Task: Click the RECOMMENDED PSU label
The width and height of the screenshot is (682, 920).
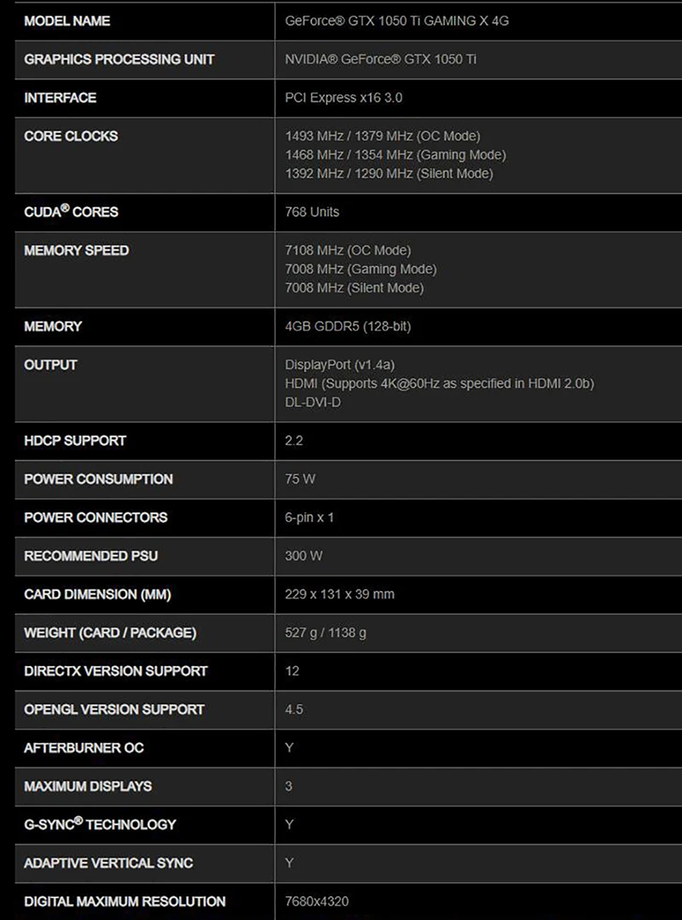Action: pos(91,556)
